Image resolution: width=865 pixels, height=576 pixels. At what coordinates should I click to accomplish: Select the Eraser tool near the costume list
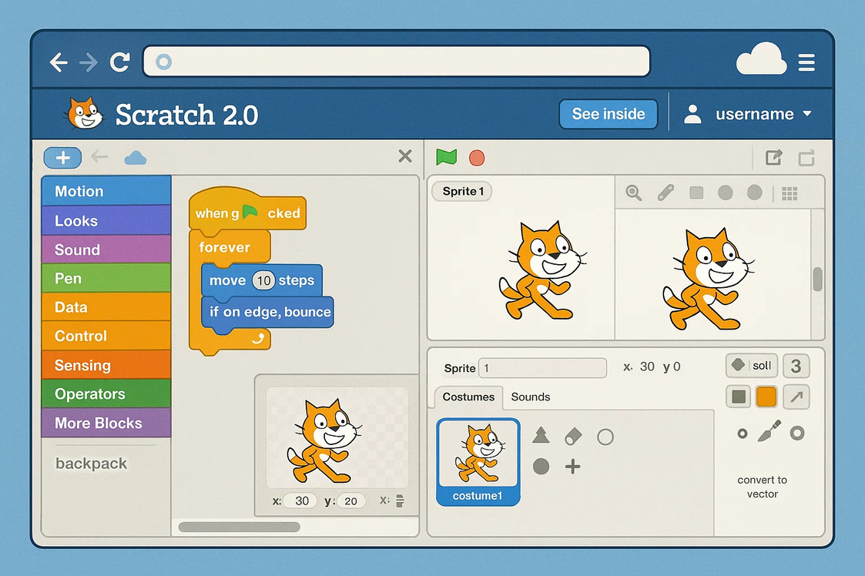(x=572, y=434)
